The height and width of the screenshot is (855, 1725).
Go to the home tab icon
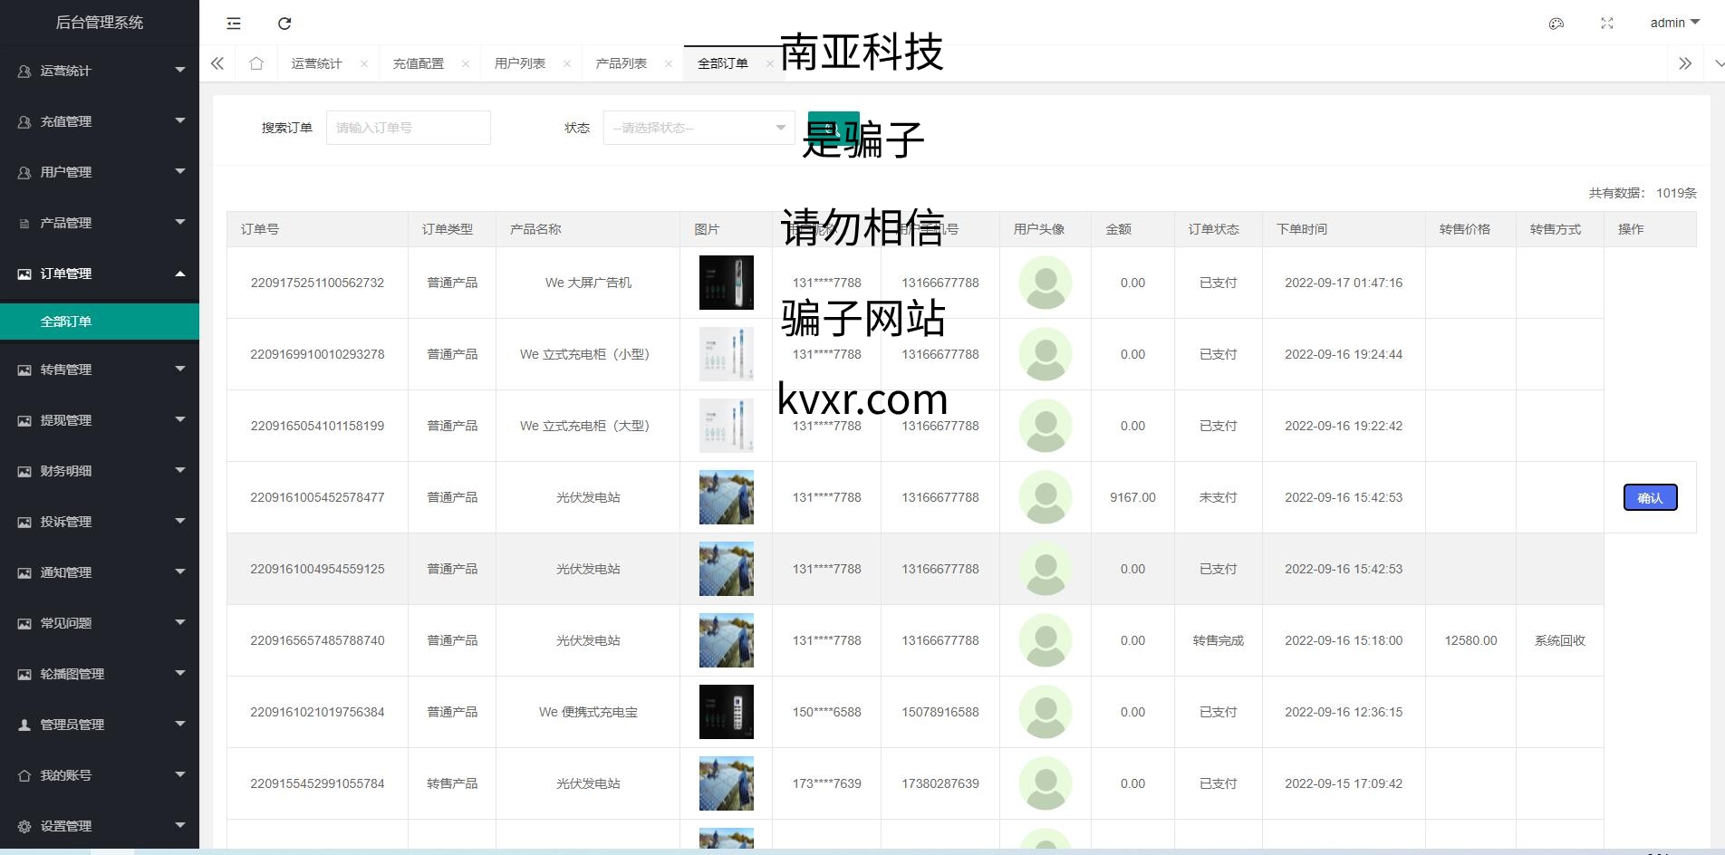(256, 63)
